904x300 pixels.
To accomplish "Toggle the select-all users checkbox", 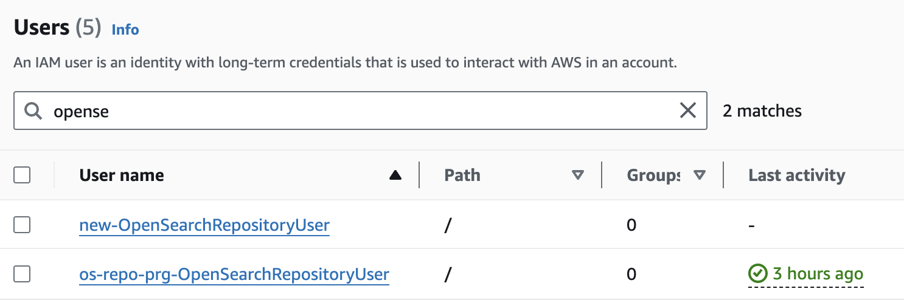I will tap(22, 176).
